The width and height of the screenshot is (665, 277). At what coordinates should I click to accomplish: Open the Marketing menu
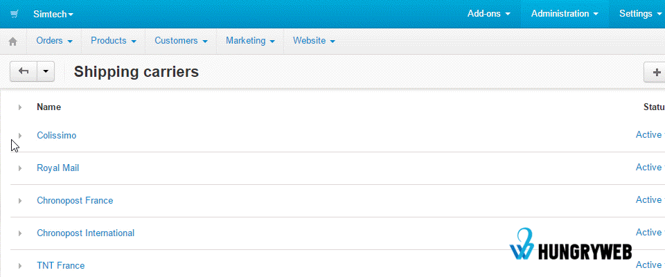(x=250, y=41)
